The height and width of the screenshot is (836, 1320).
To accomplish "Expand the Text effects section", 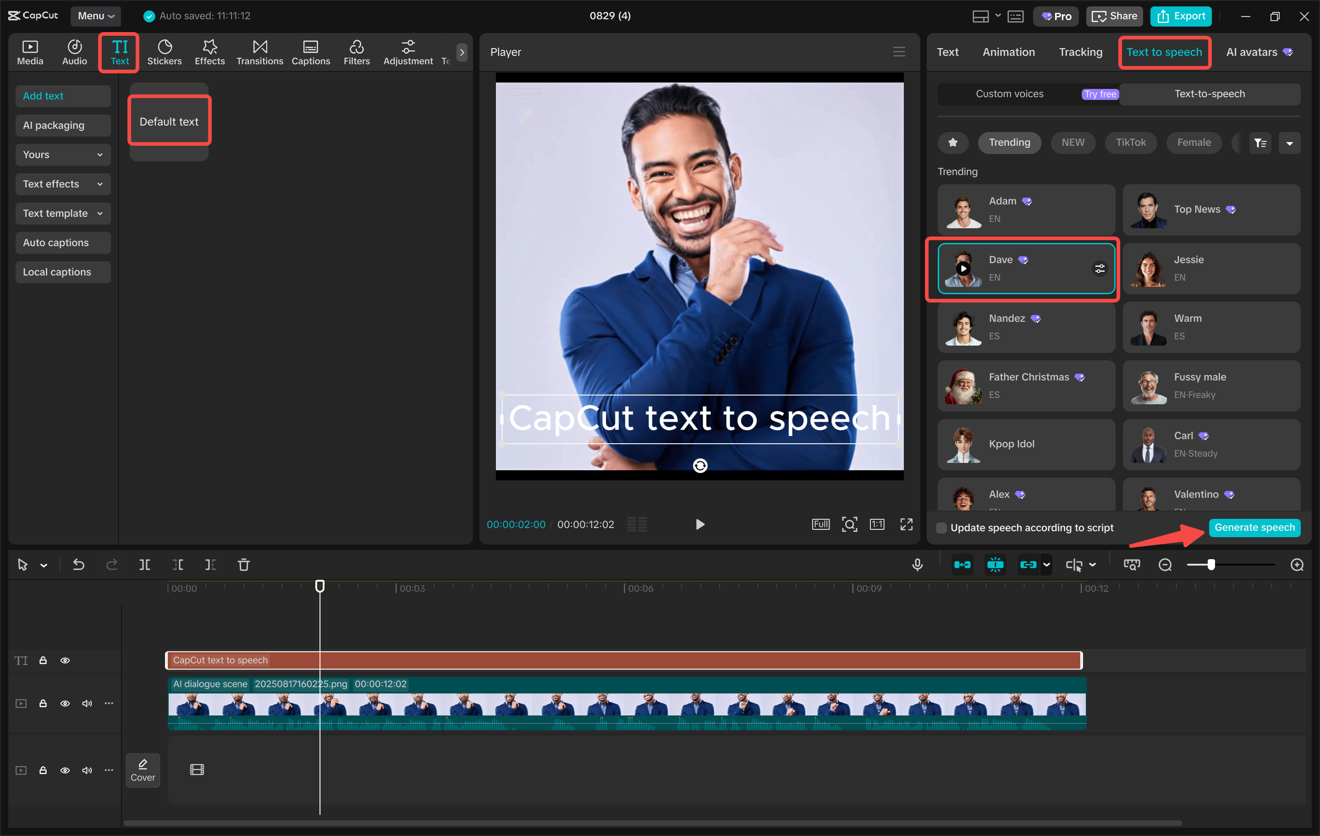I will point(62,184).
